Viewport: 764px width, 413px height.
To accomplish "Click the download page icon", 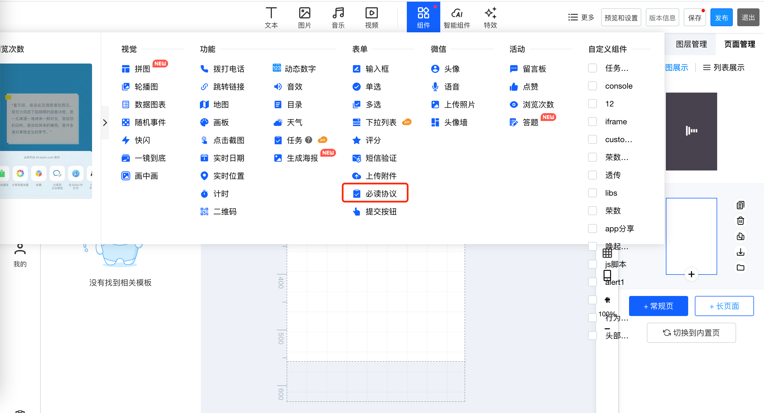I will (x=740, y=252).
